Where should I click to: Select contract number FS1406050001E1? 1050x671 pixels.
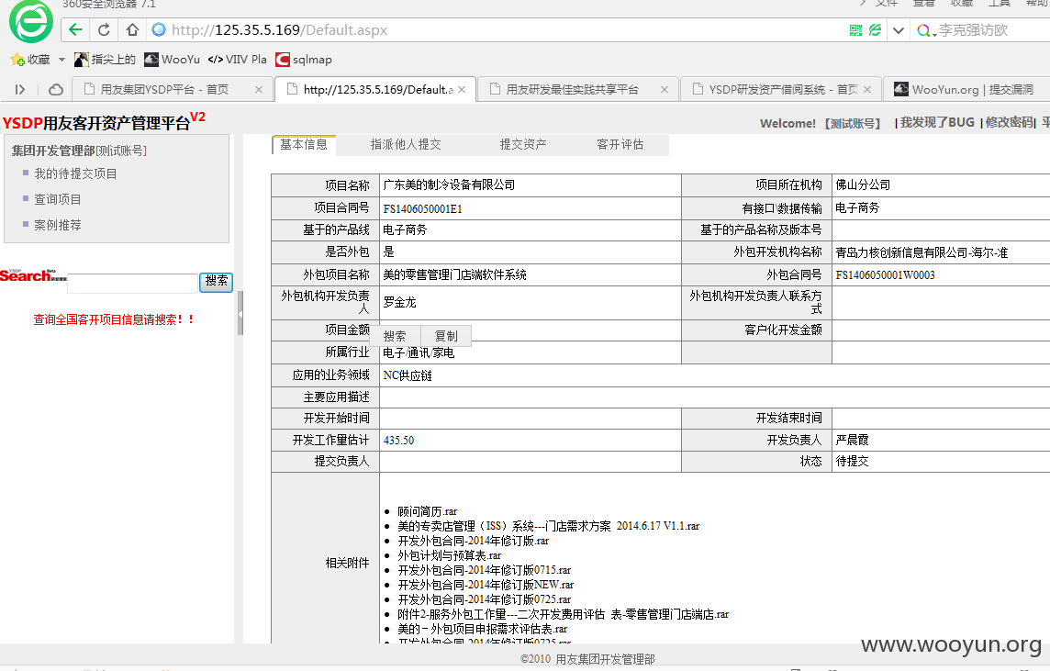[x=422, y=209]
